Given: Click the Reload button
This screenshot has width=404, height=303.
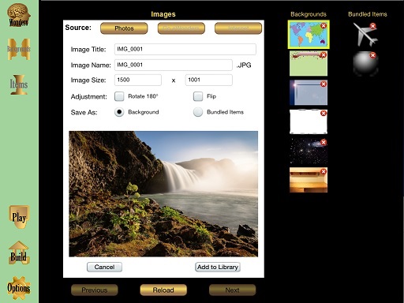Looking at the screenshot, I should pos(163,290).
